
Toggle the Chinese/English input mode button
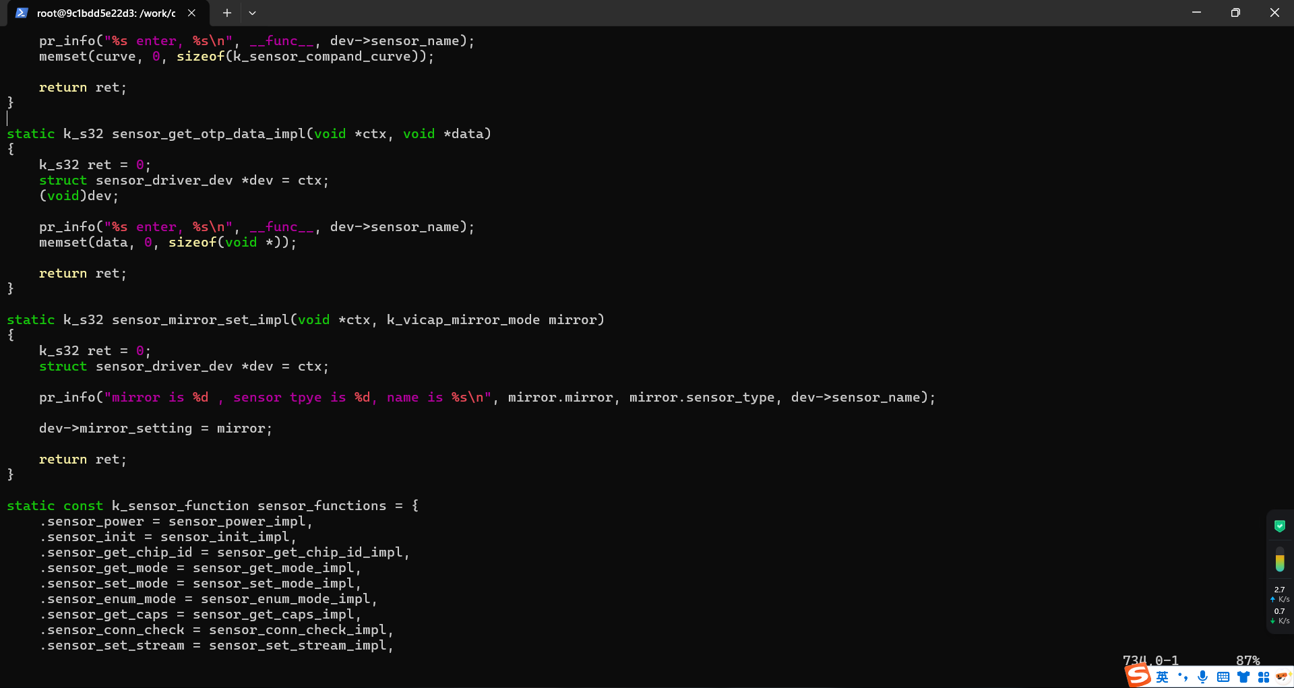[x=1163, y=677]
